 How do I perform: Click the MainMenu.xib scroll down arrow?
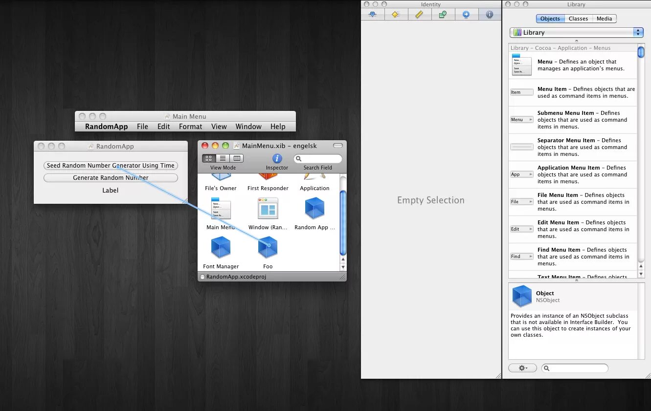pyautogui.click(x=343, y=267)
